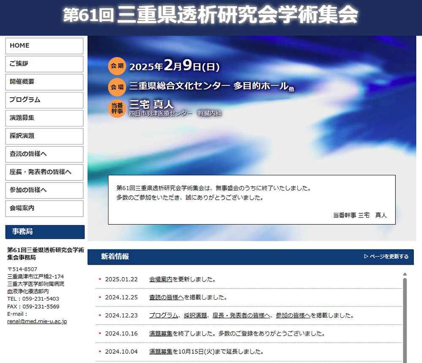Open 会場案内 link in 2025.01.22 news

pyautogui.click(x=161, y=279)
